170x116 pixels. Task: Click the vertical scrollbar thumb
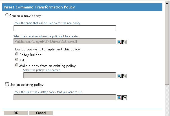coord(167,45)
